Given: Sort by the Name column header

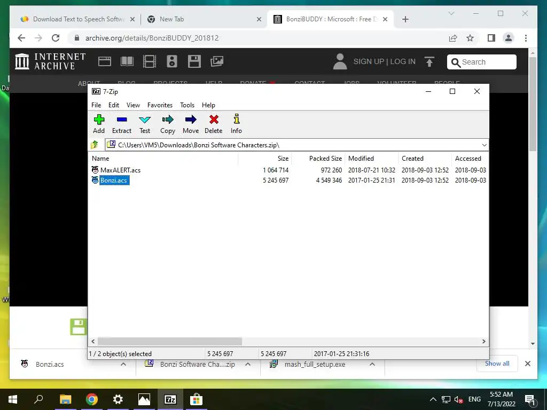Looking at the screenshot, I should coord(163,158).
